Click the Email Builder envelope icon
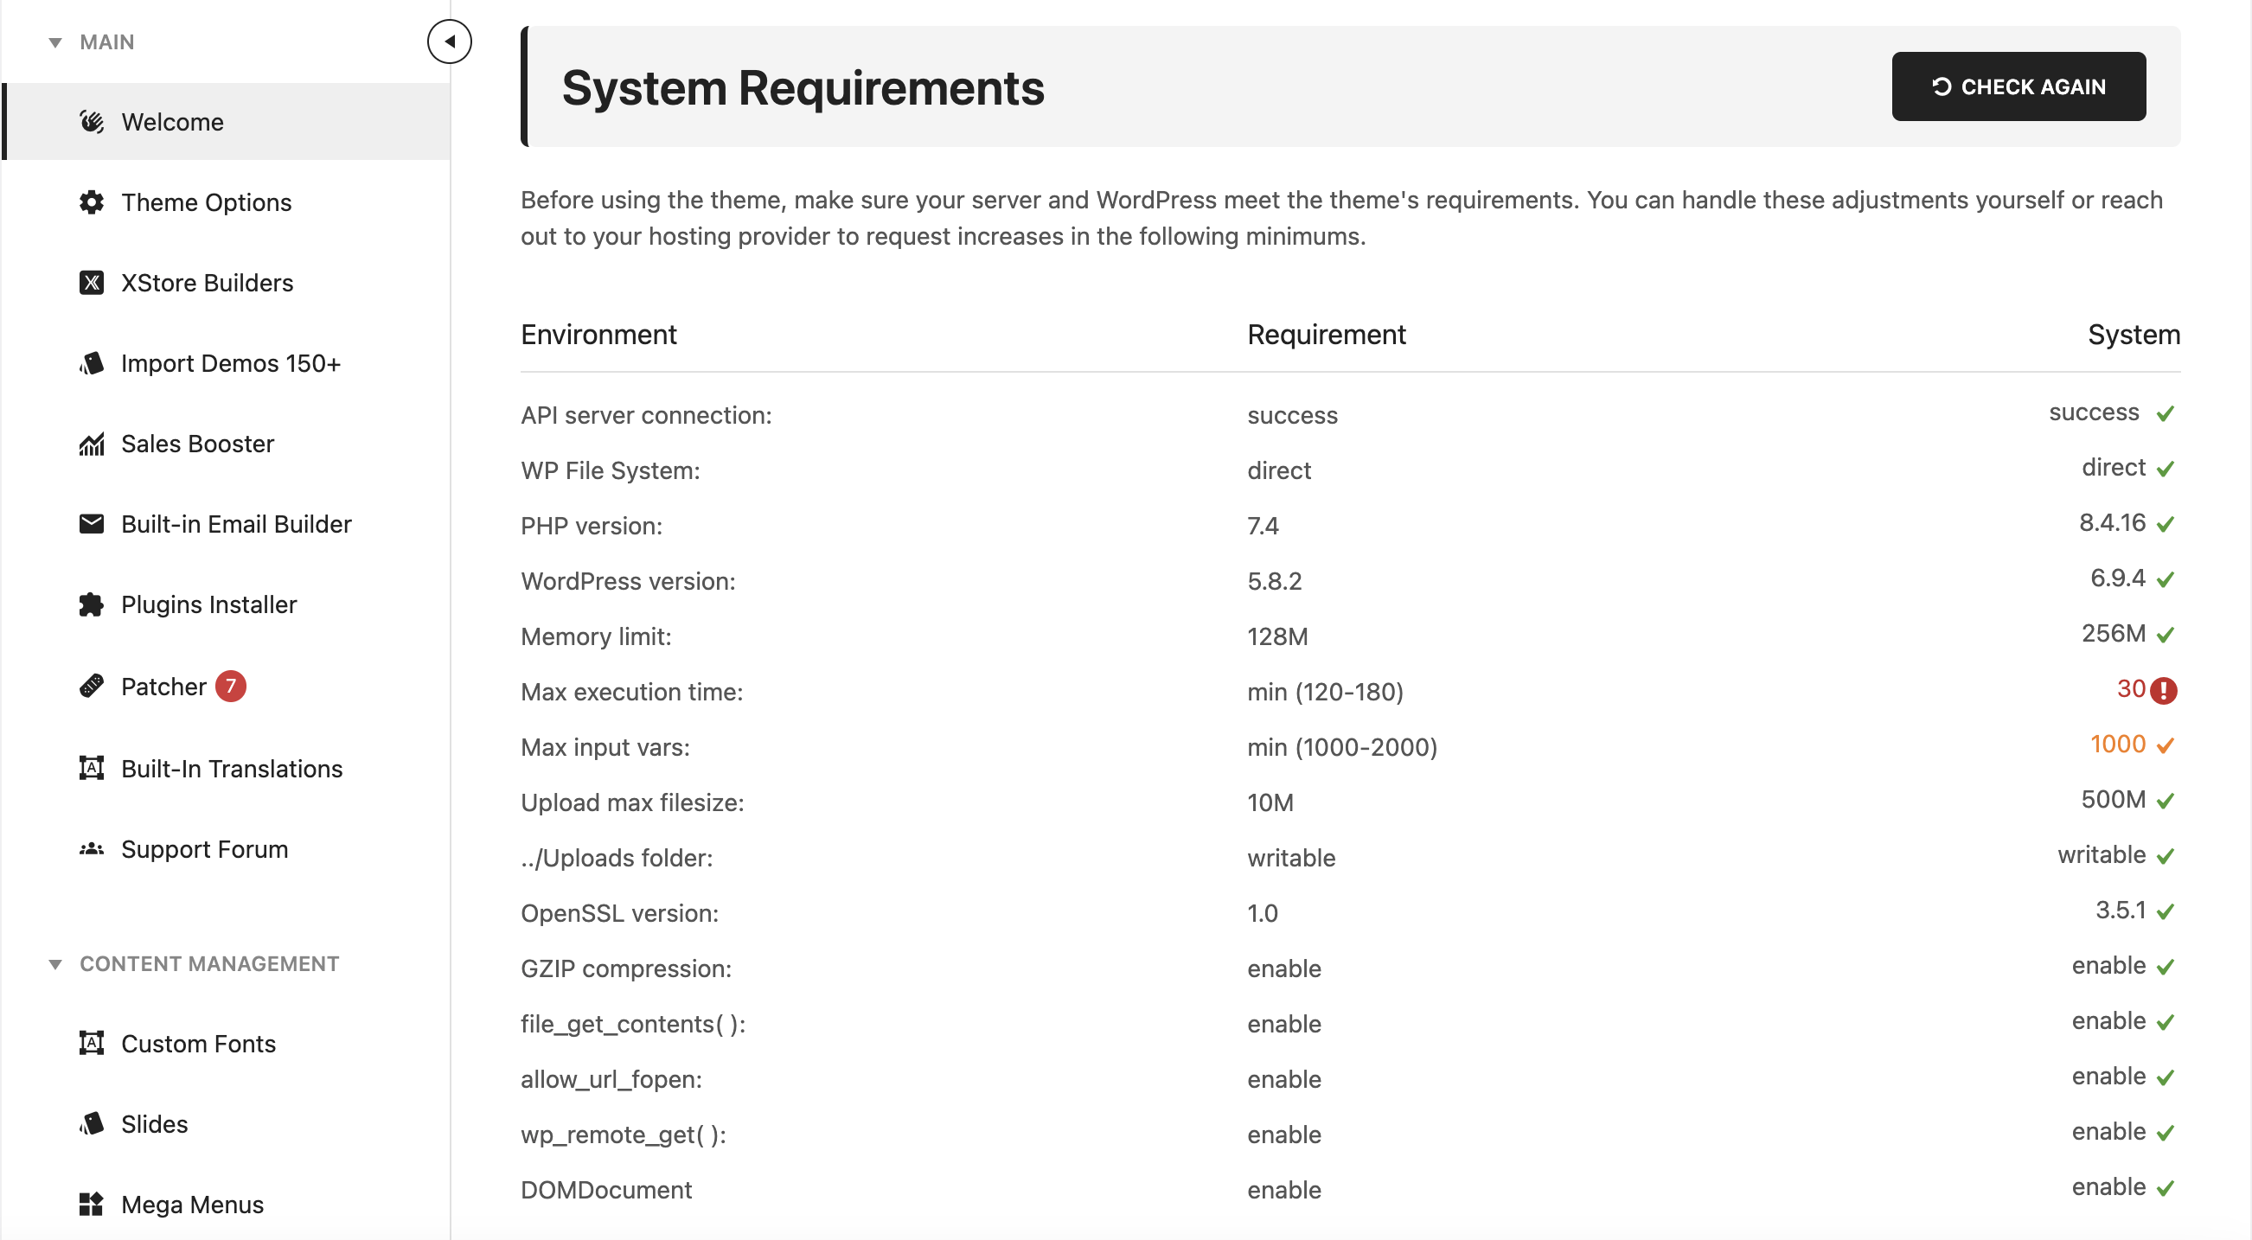Screen dimensions: 2252x1240 [92, 523]
